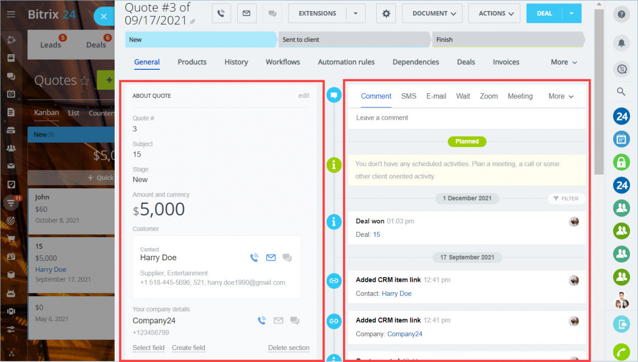The image size is (638, 362).
Task: Open the Invoices tab
Action: [506, 62]
